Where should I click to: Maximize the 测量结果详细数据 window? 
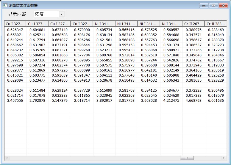tap(213, 6)
